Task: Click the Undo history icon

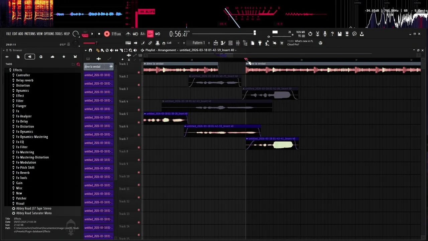Action: [310, 34]
